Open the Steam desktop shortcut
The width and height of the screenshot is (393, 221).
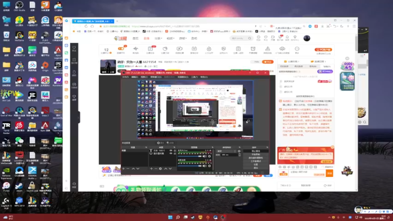(x=19, y=187)
